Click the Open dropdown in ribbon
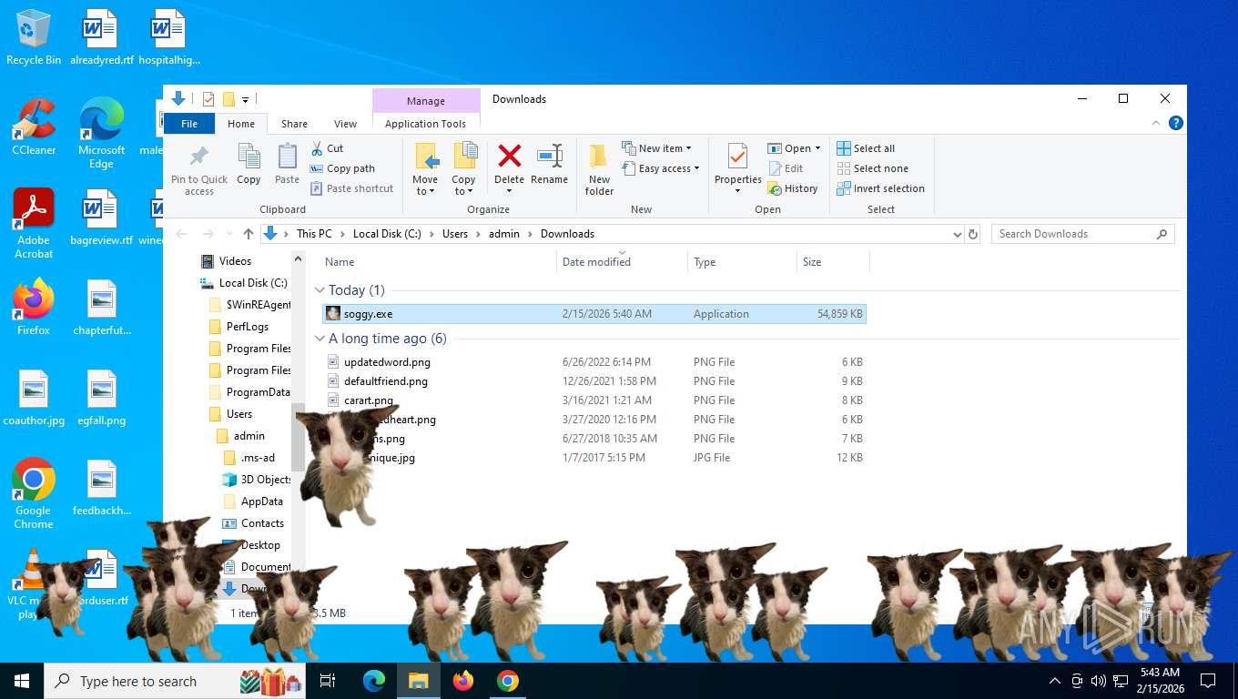This screenshot has width=1238, height=699. click(x=794, y=148)
